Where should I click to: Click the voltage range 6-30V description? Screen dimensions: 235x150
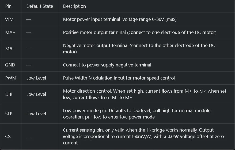[120, 19]
